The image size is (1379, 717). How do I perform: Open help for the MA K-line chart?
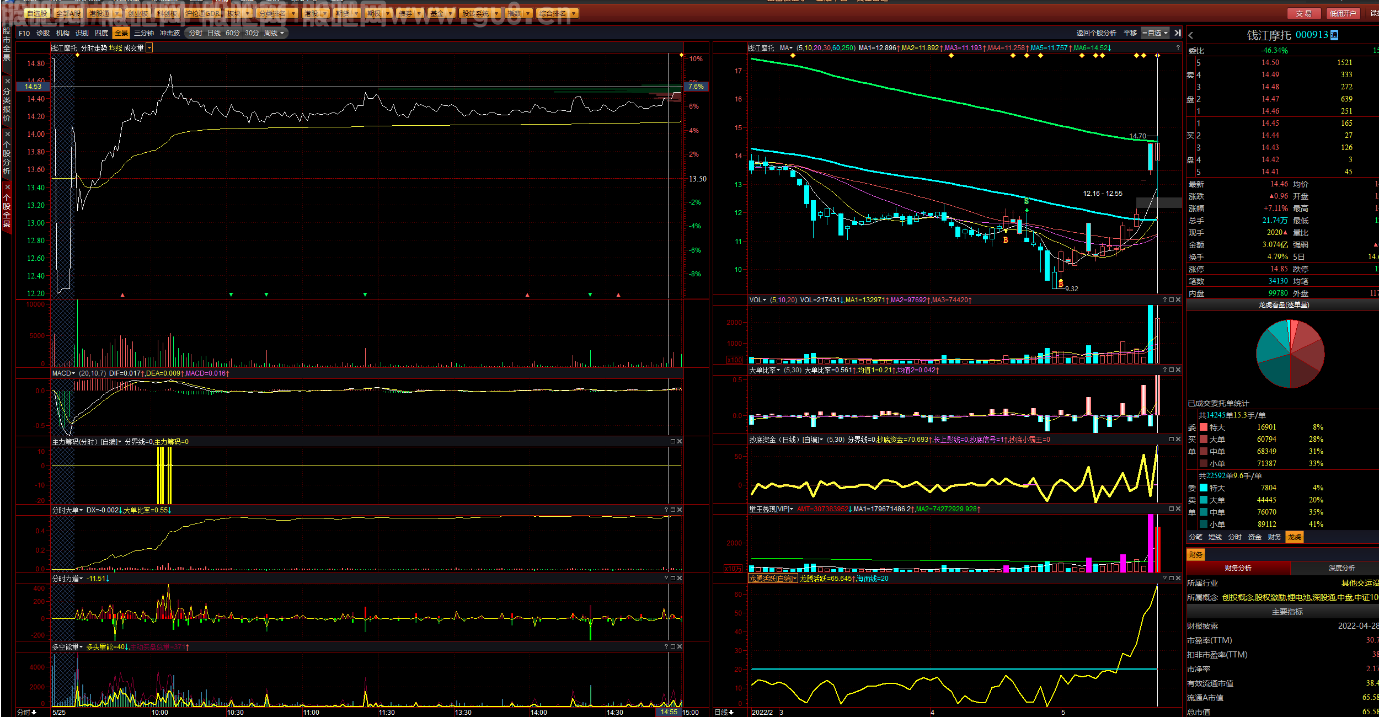click(1178, 48)
